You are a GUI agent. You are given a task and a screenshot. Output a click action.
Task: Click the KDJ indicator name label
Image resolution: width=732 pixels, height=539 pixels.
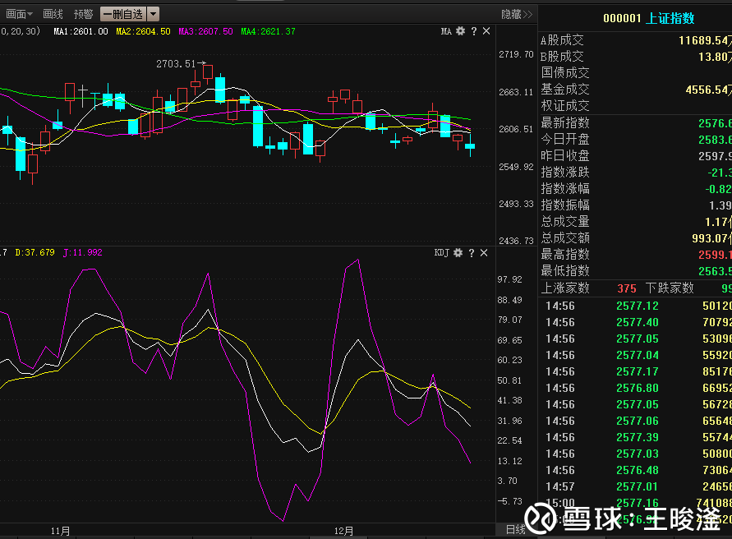click(442, 253)
